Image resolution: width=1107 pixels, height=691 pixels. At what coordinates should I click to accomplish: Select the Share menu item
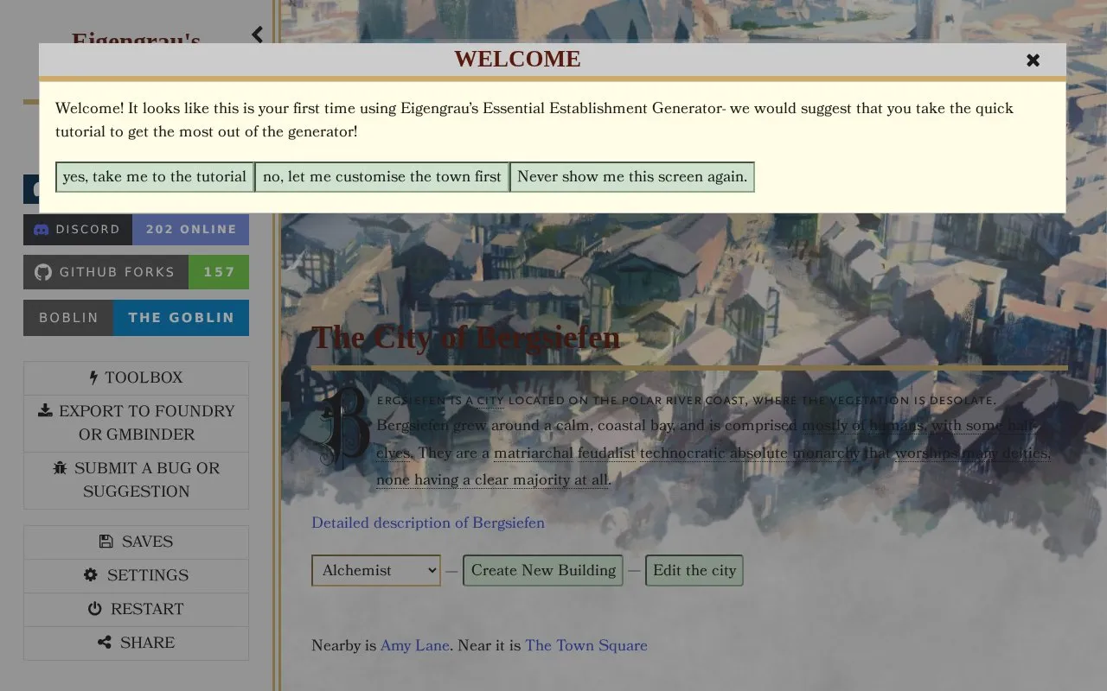[136, 643]
